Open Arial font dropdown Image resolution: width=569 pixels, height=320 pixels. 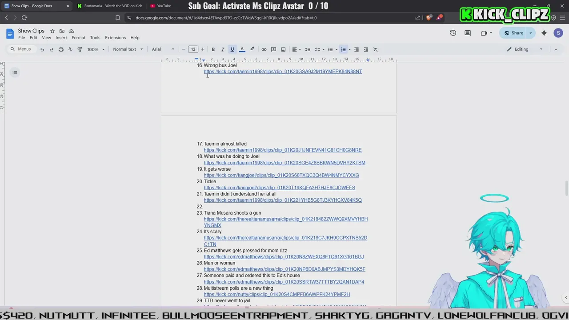click(163, 49)
